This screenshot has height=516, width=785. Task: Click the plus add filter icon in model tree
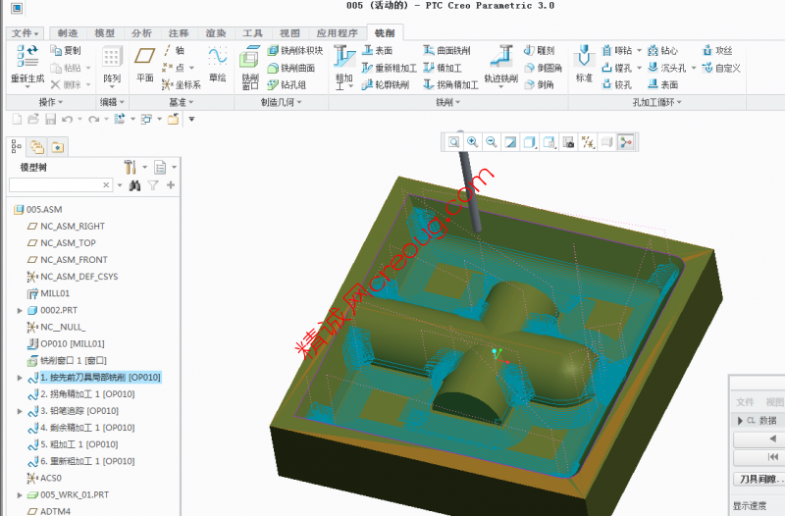tap(171, 185)
